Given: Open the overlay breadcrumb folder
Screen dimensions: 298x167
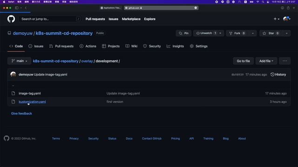Looking at the screenshot, I should (x=87, y=61).
